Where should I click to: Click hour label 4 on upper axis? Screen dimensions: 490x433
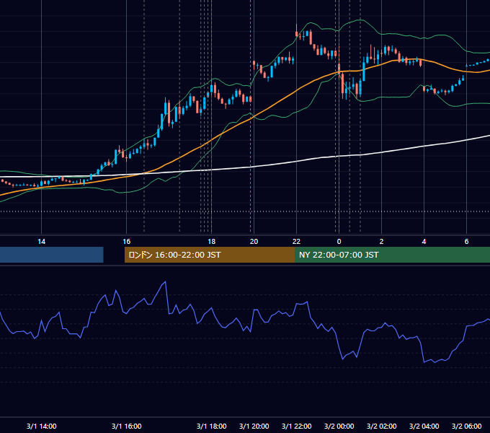(x=424, y=242)
